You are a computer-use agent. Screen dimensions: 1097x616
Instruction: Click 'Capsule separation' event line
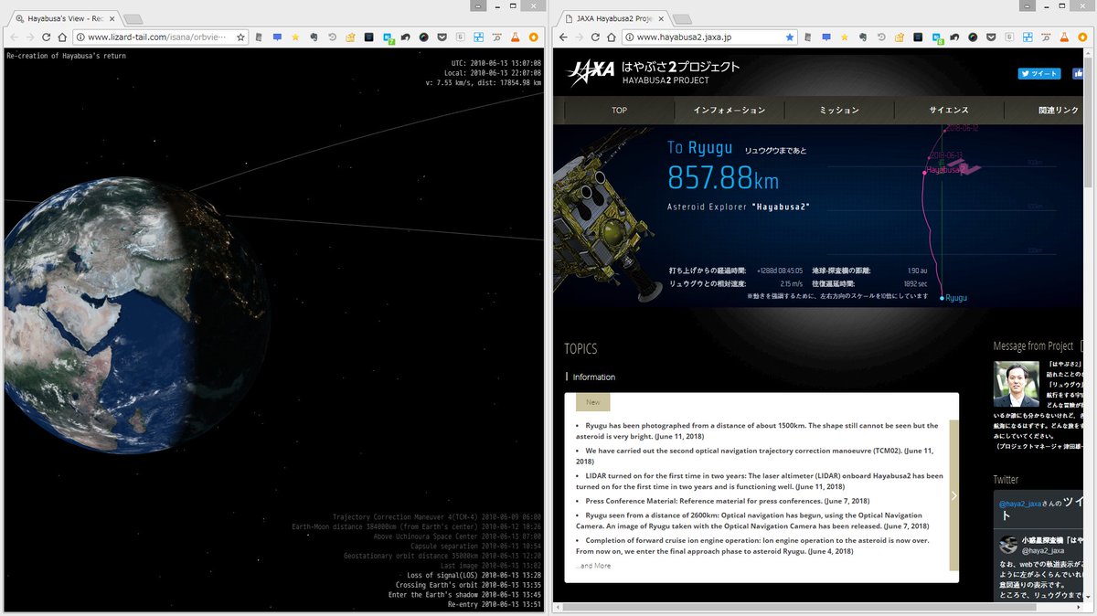point(476,546)
